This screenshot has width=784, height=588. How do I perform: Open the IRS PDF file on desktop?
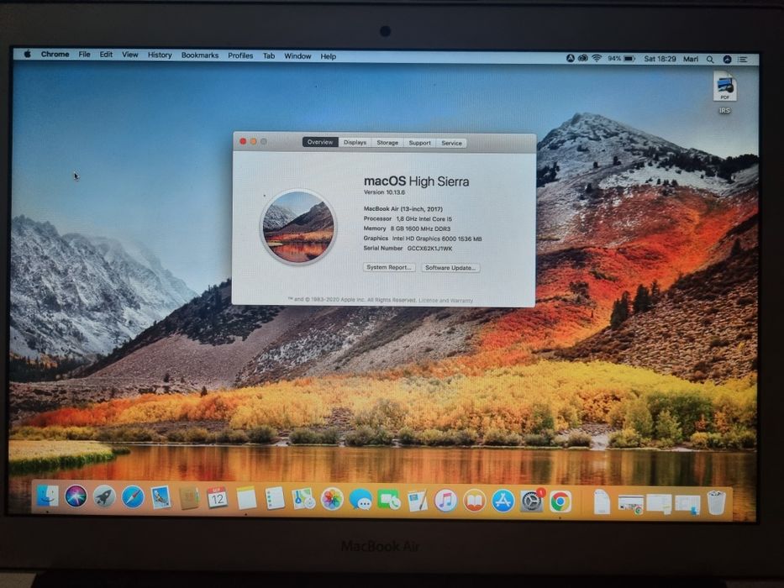(724, 92)
